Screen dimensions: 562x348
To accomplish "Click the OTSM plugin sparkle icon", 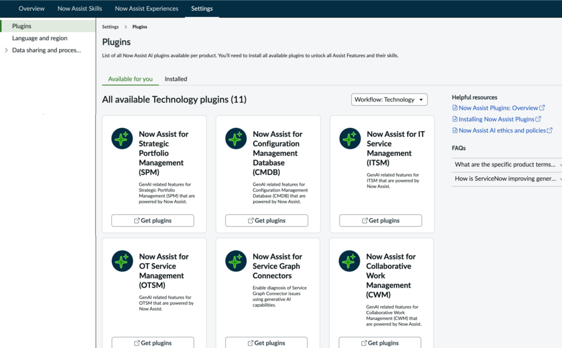I will coord(122,261).
